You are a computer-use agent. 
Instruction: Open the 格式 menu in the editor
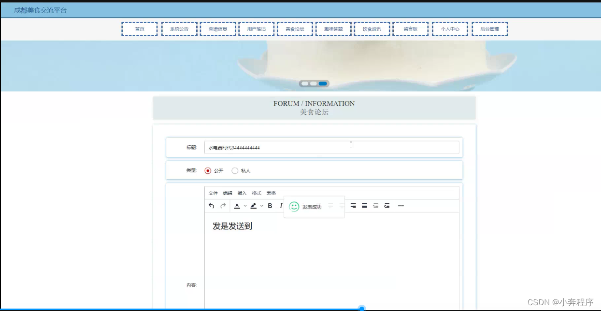pos(256,193)
